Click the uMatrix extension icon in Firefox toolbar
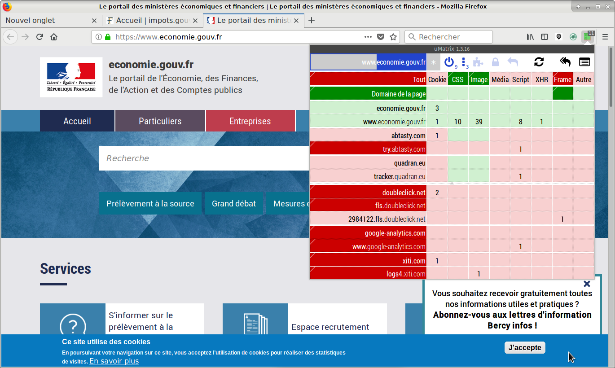 [588, 37]
